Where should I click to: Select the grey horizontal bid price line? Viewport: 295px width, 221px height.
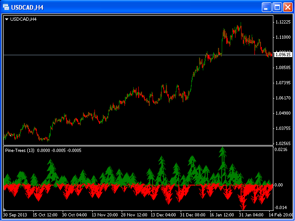(x=132, y=55)
